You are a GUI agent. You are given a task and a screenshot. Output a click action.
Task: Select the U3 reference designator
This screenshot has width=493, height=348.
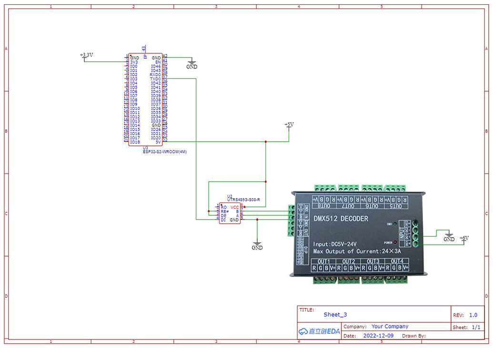click(x=146, y=148)
